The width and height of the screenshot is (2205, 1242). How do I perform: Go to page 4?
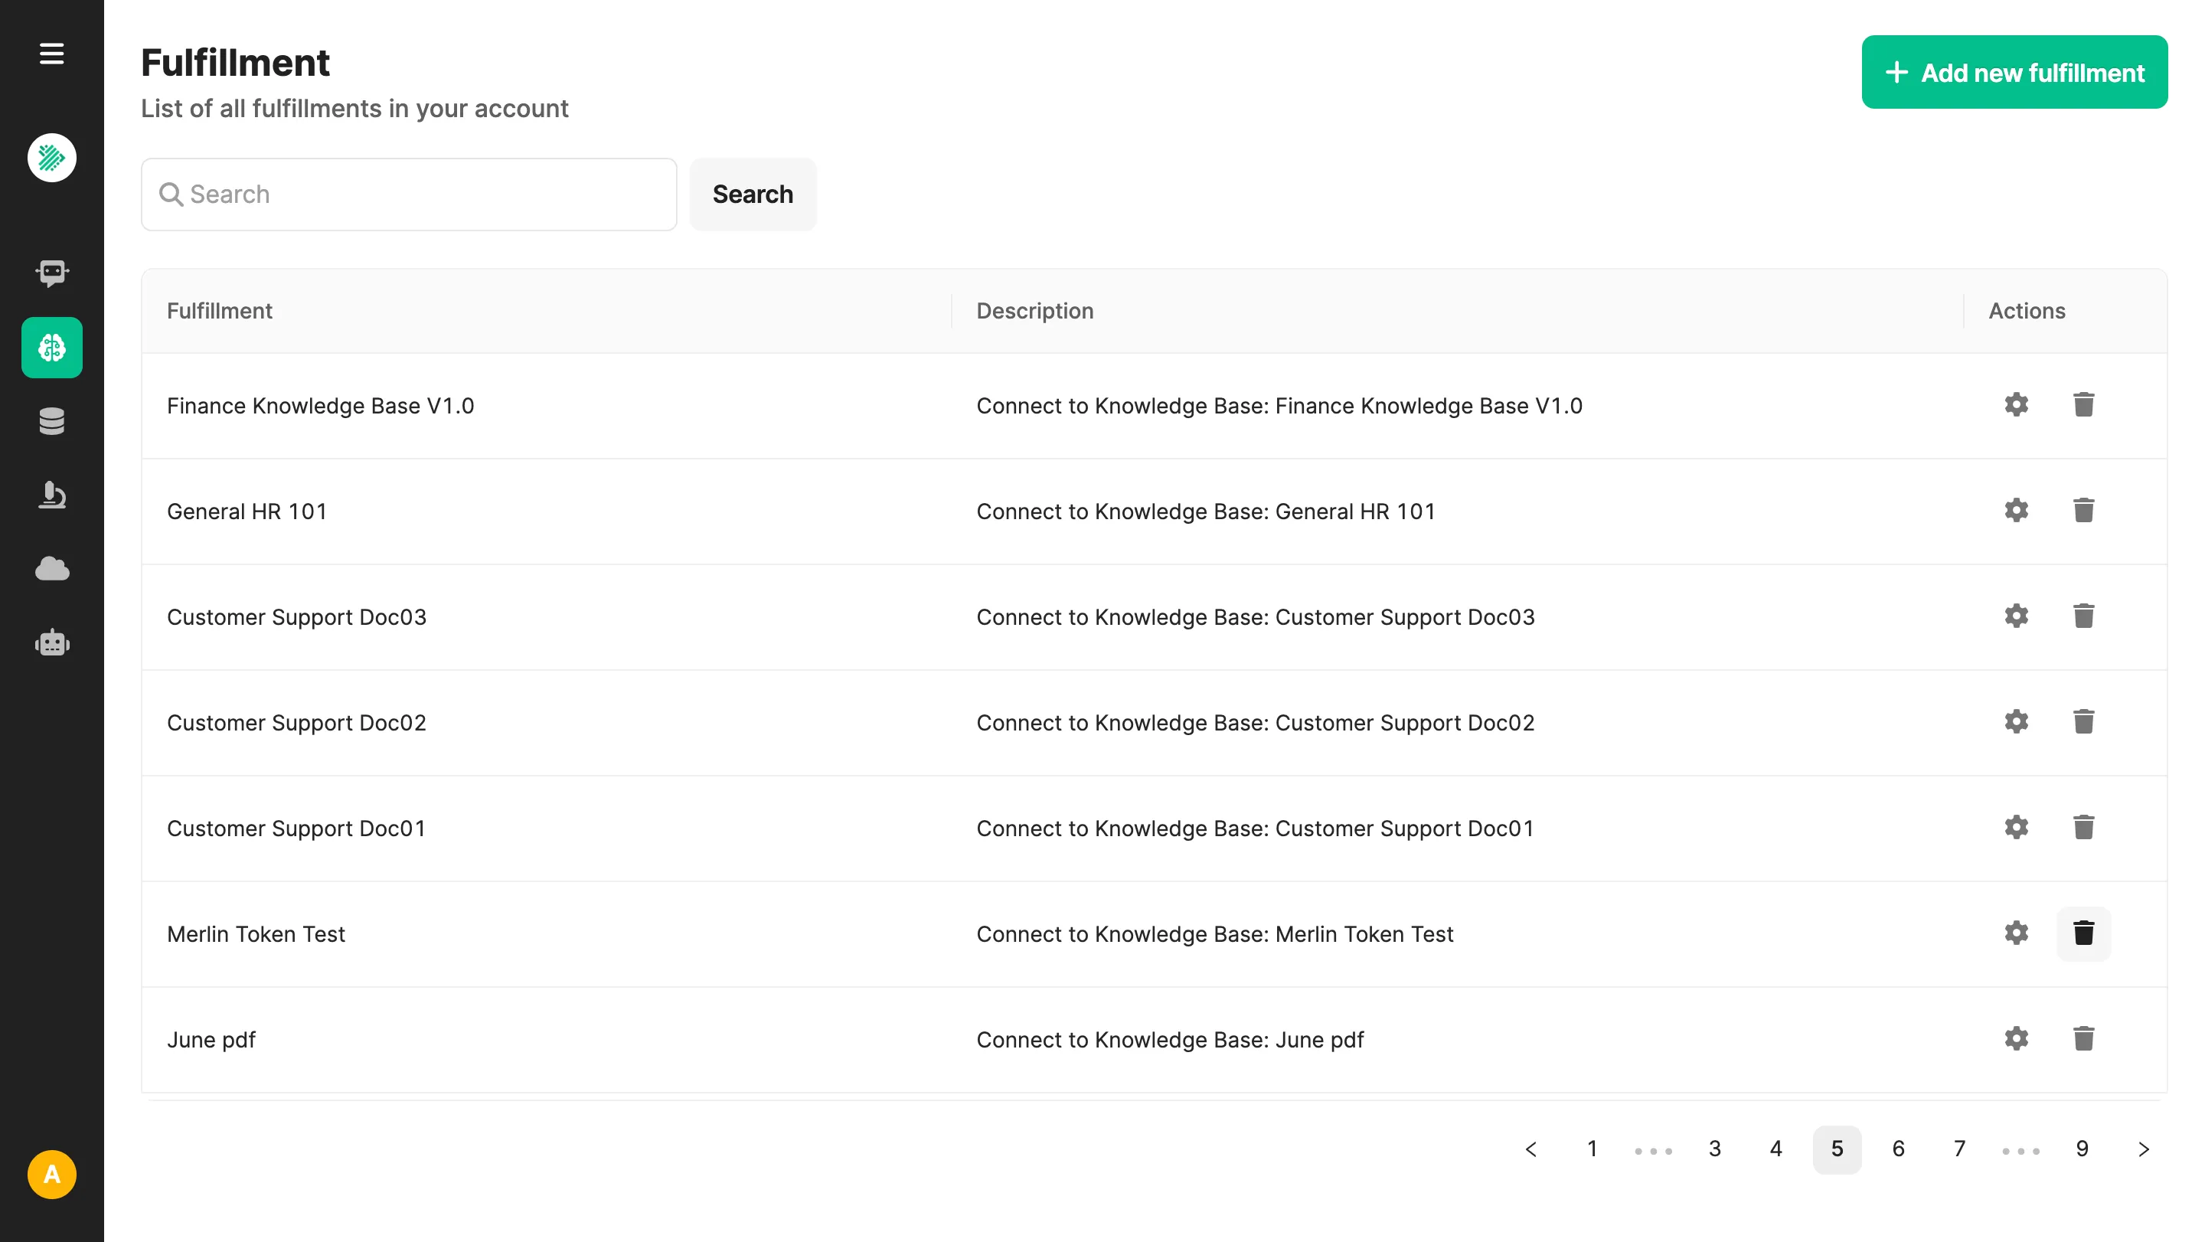[x=1776, y=1149]
